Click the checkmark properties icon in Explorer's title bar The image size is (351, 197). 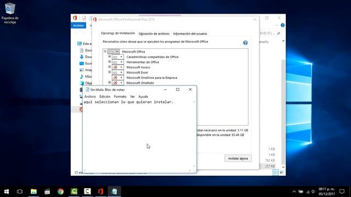pos(84,18)
